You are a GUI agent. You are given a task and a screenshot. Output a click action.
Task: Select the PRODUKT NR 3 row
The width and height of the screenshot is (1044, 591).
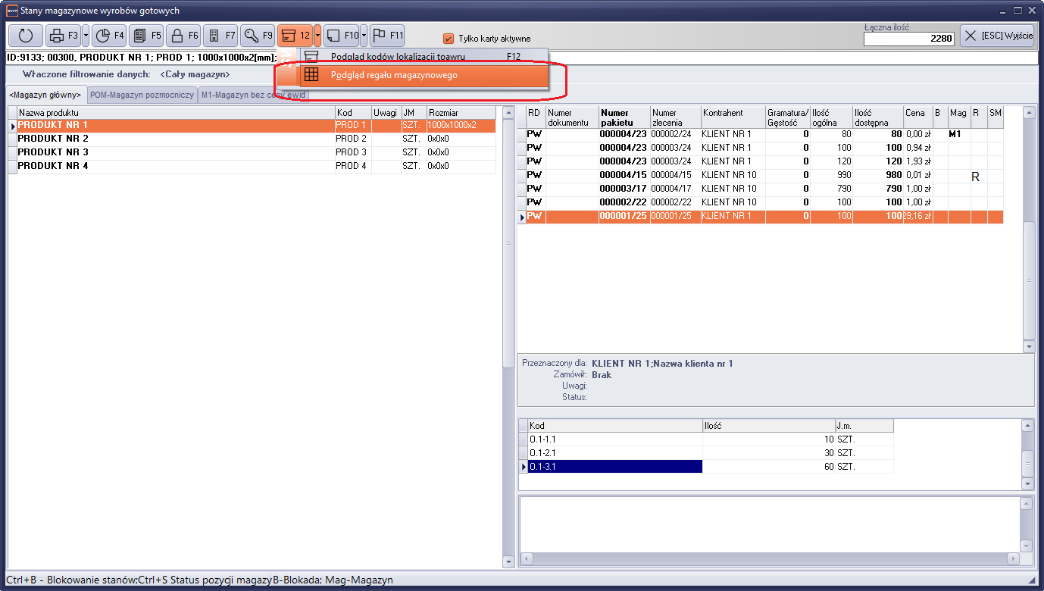(53, 152)
